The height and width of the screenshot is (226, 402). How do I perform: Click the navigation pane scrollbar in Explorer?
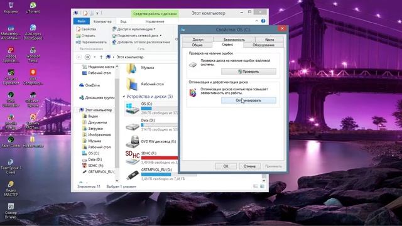coord(117,123)
